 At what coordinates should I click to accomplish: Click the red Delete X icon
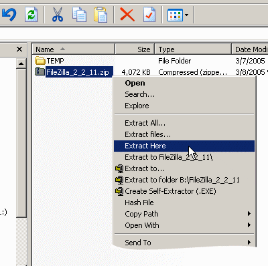point(127,15)
